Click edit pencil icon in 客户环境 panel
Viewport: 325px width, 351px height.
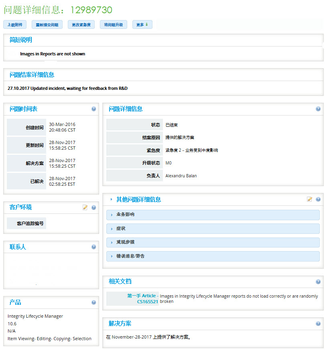(x=85, y=207)
